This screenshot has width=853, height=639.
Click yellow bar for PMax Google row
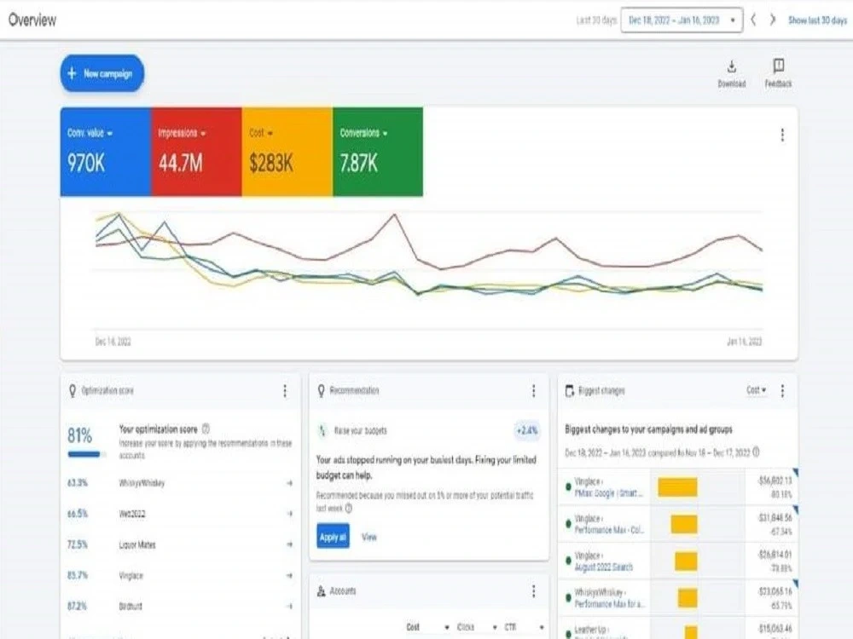[677, 487]
